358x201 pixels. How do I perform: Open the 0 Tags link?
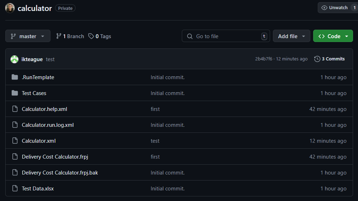click(100, 36)
